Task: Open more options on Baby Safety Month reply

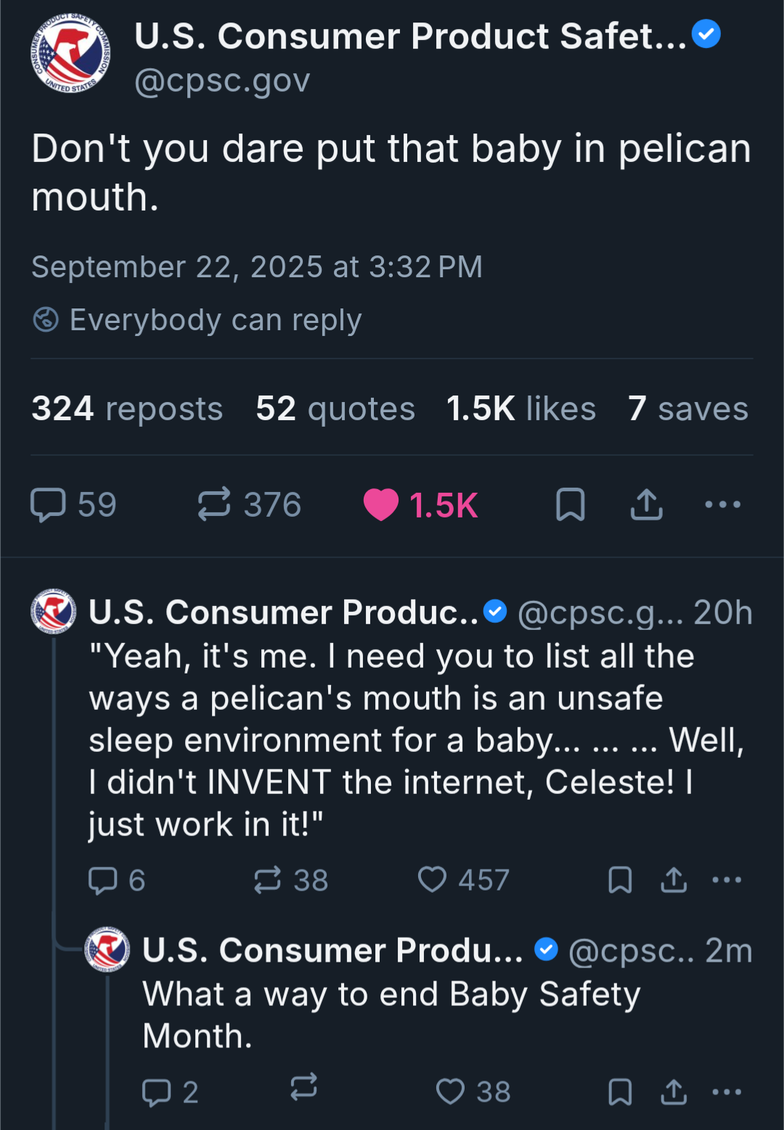Action: [727, 1092]
